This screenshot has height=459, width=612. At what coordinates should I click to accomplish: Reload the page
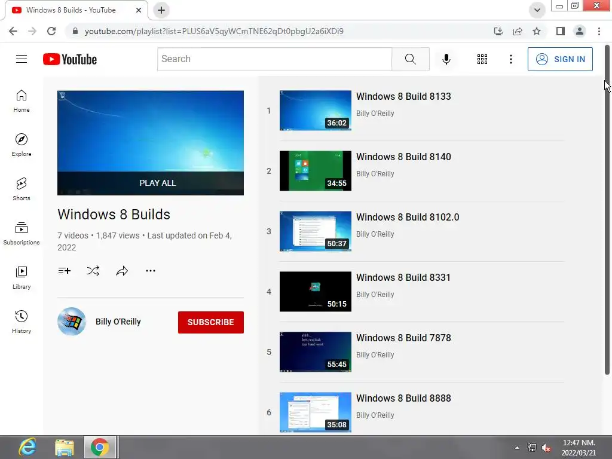point(51,31)
